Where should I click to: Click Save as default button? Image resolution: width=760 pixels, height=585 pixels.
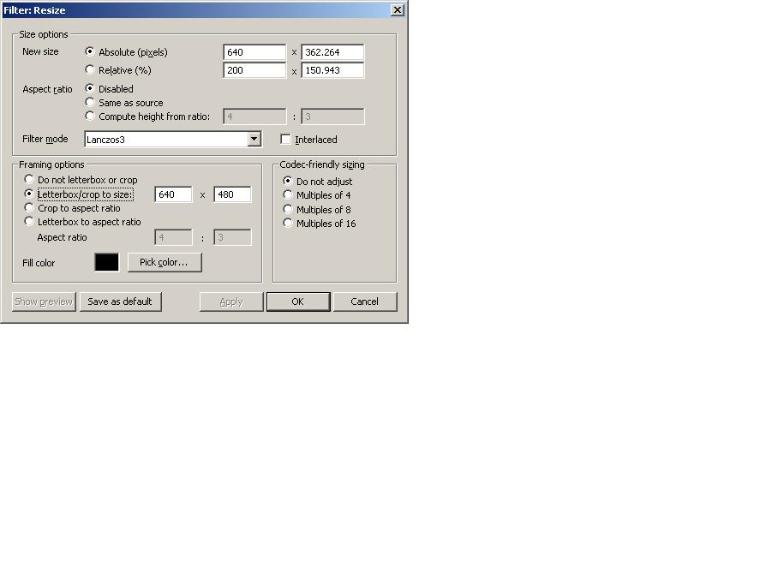tap(120, 301)
